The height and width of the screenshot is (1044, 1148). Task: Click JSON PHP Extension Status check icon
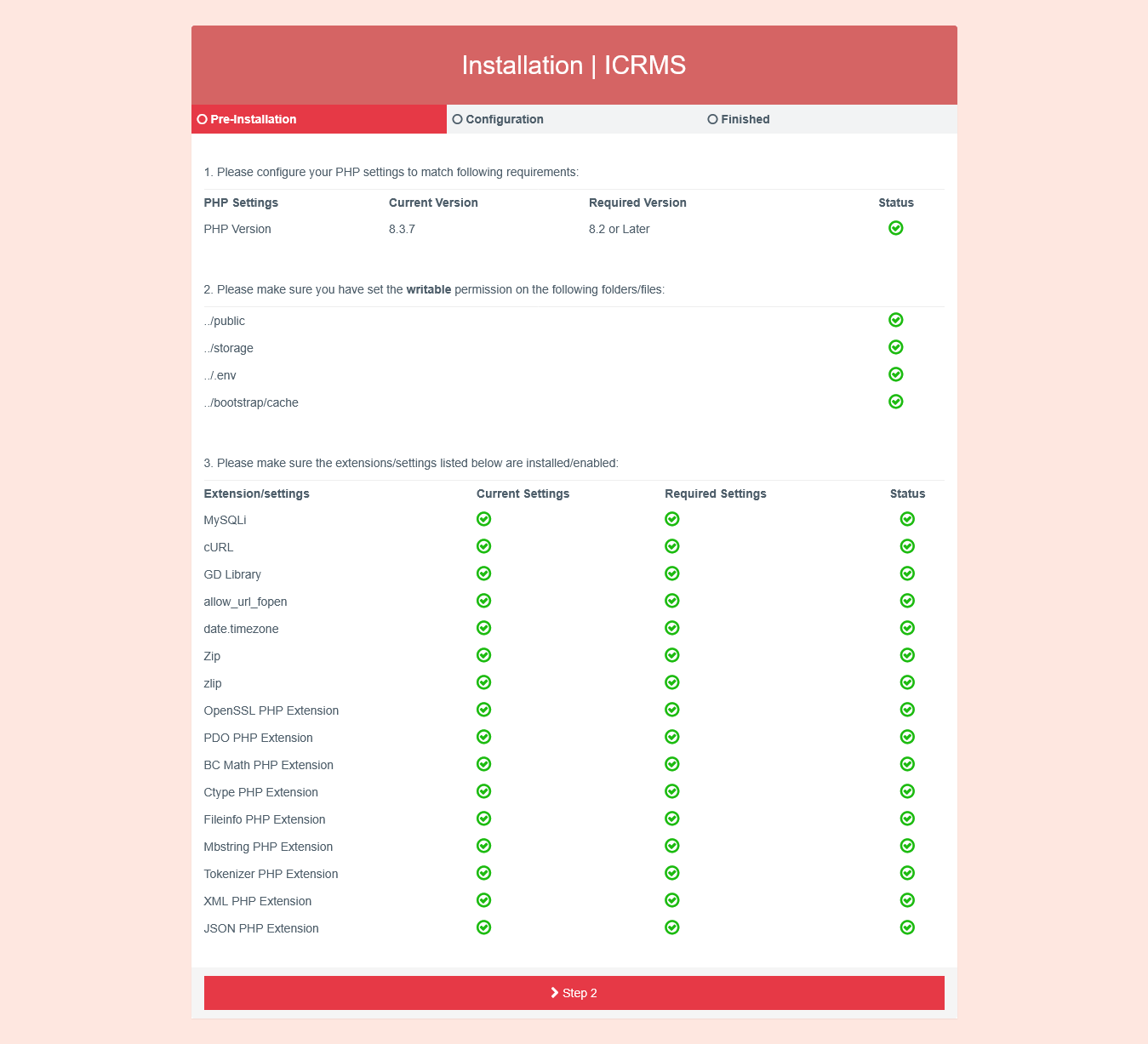(907, 927)
